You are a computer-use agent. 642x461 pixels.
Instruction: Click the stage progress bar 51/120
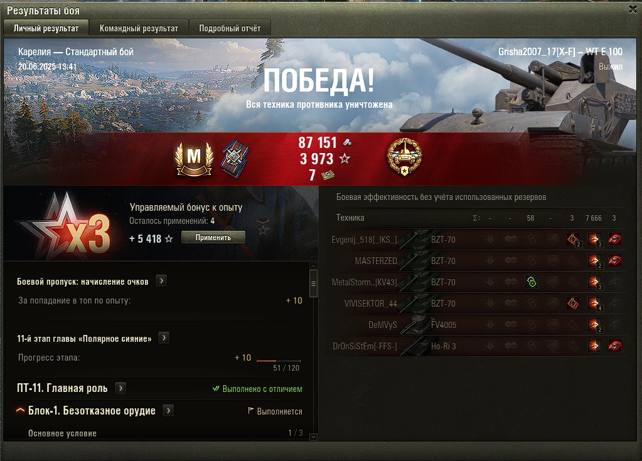[x=279, y=361]
